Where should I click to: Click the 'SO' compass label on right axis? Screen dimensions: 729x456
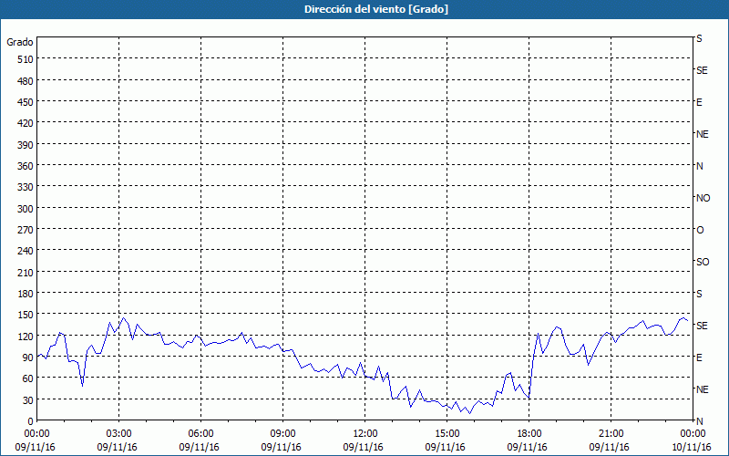pyautogui.click(x=703, y=262)
